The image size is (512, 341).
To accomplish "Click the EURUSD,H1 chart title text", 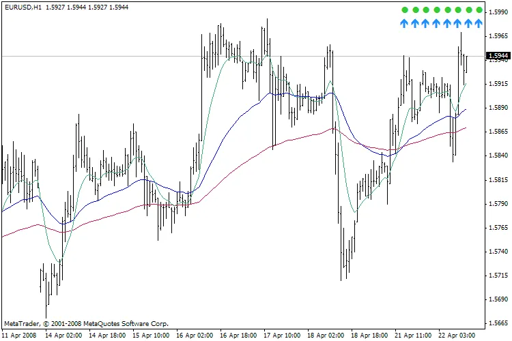I will (x=20, y=5).
